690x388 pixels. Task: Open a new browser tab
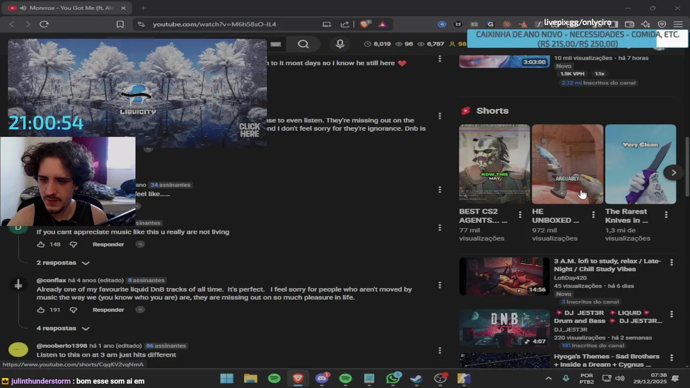tap(143, 8)
